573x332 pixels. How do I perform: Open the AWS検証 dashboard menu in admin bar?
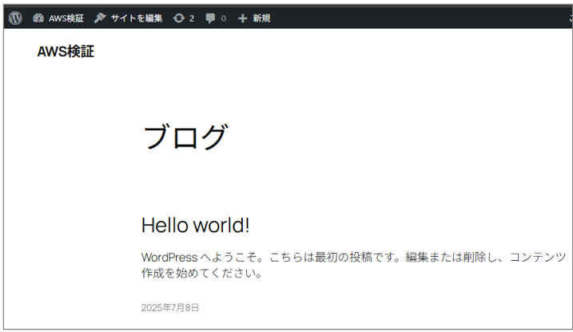click(x=58, y=18)
